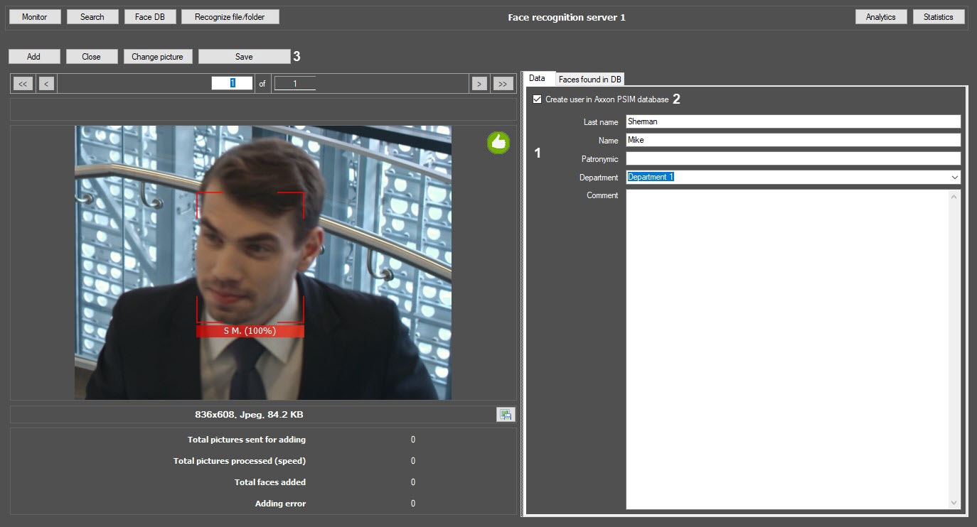The width and height of the screenshot is (977, 527).
Task: Go to the first picture (<<)
Action: pyautogui.click(x=23, y=84)
